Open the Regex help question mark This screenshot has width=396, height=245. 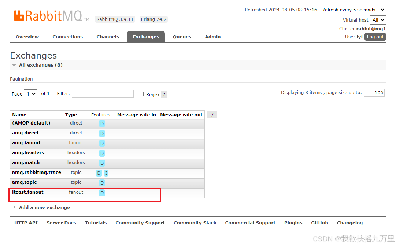[x=164, y=95]
